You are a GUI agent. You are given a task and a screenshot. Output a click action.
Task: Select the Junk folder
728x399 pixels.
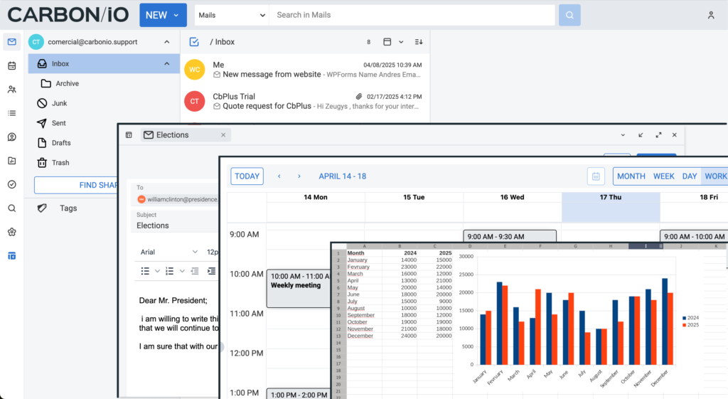(x=60, y=103)
